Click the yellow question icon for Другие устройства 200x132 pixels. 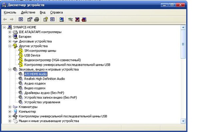pos(15,46)
